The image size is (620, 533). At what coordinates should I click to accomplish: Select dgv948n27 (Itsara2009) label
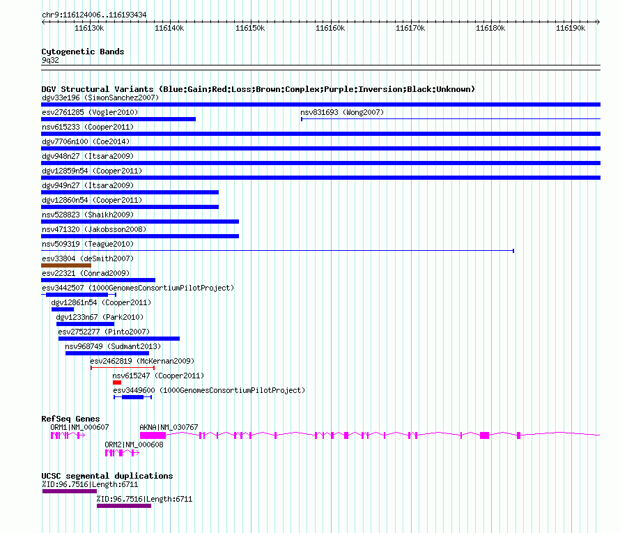88,156
